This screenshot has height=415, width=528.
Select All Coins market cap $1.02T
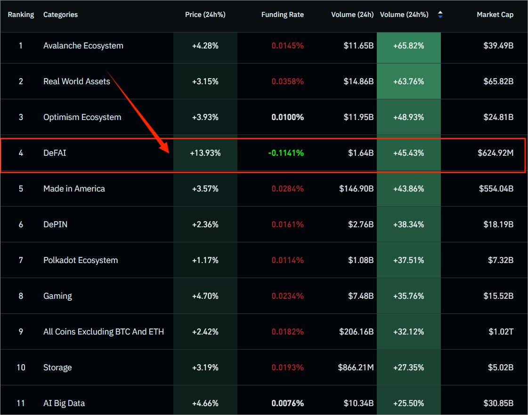[501, 332]
